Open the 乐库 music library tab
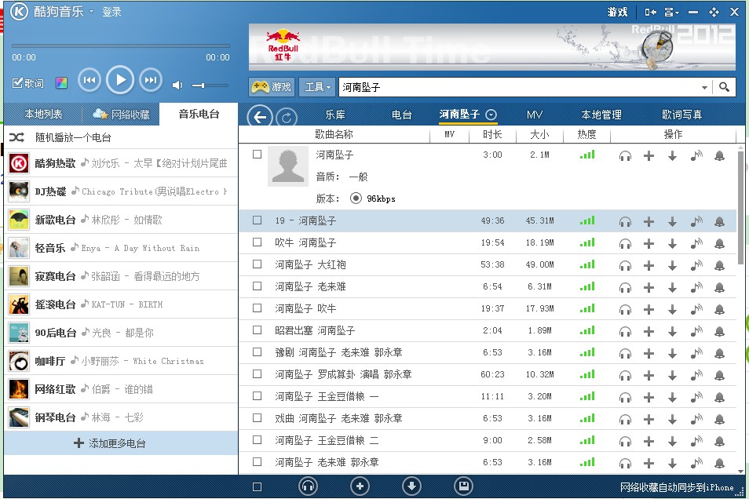Viewport: 749px width, 499px height. tap(335, 115)
